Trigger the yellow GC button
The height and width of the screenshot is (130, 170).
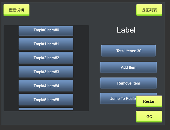(149, 116)
